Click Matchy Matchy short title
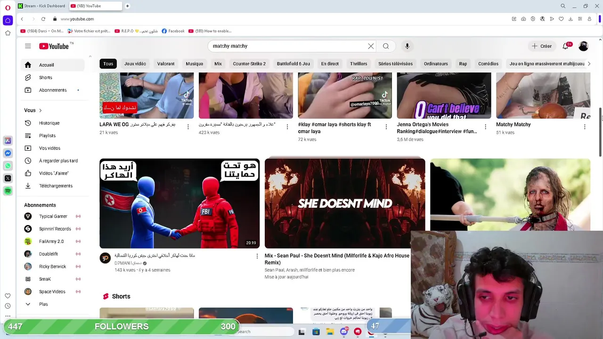Image resolution: width=603 pixels, height=339 pixels. (x=513, y=124)
